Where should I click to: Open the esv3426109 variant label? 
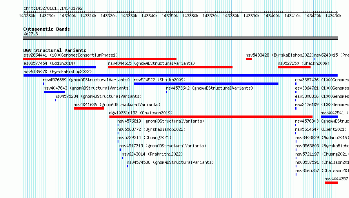click(x=322, y=104)
